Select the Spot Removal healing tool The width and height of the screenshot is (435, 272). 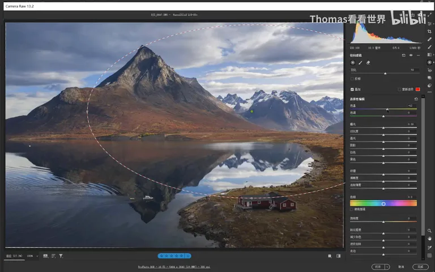click(430, 39)
